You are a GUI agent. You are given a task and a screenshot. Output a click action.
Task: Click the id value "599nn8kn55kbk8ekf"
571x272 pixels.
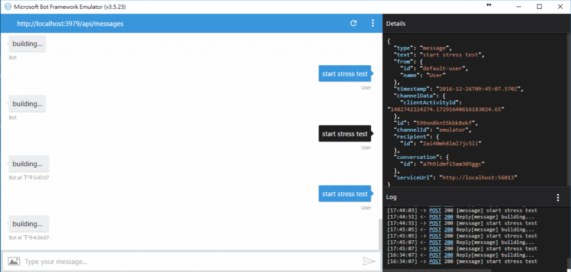444,123
